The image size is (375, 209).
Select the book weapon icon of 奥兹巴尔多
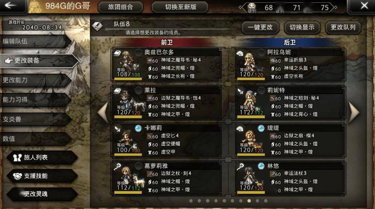pos(117,53)
